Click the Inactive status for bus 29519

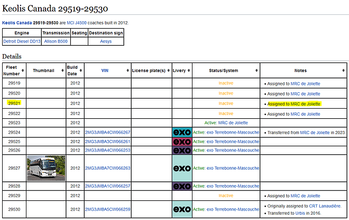tap(226, 83)
